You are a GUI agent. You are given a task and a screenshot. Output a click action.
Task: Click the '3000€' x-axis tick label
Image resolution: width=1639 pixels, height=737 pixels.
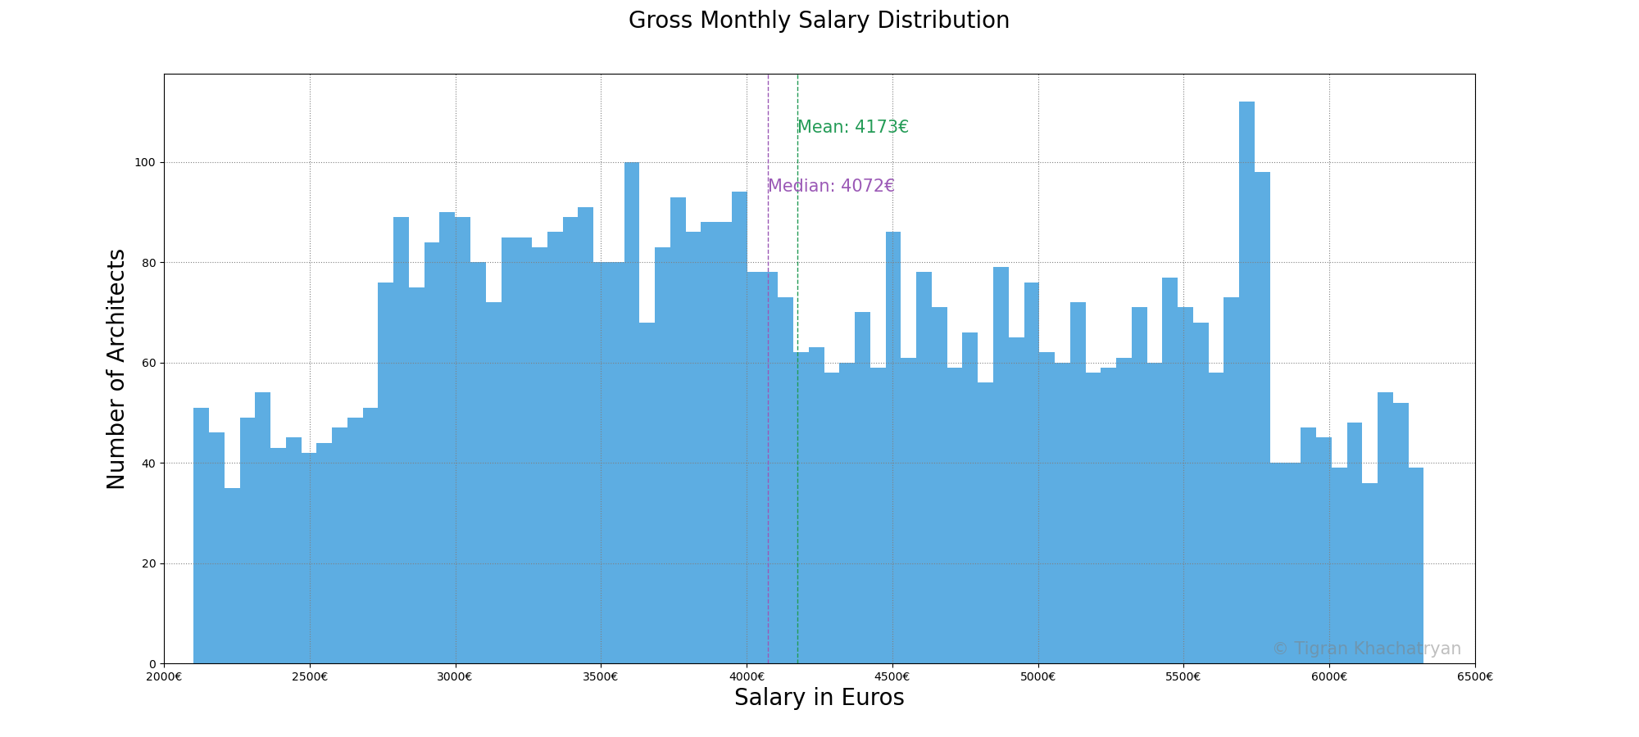[455, 677]
